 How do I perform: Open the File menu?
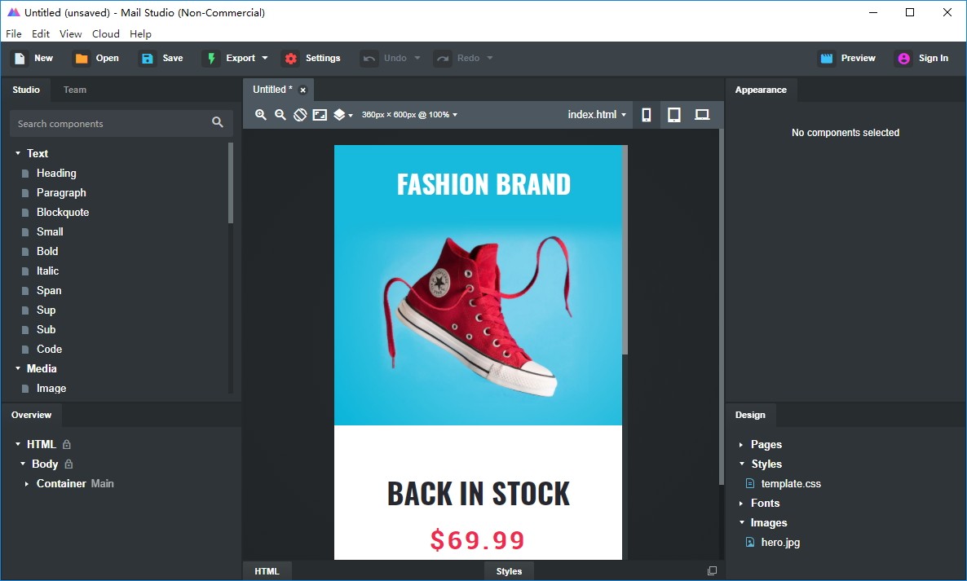(x=14, y=34)
